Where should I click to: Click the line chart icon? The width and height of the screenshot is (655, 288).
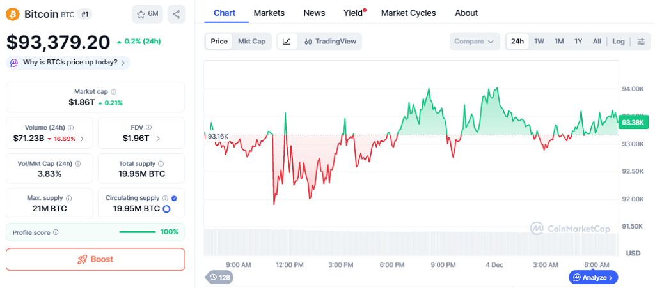click(x=287, y=42)
